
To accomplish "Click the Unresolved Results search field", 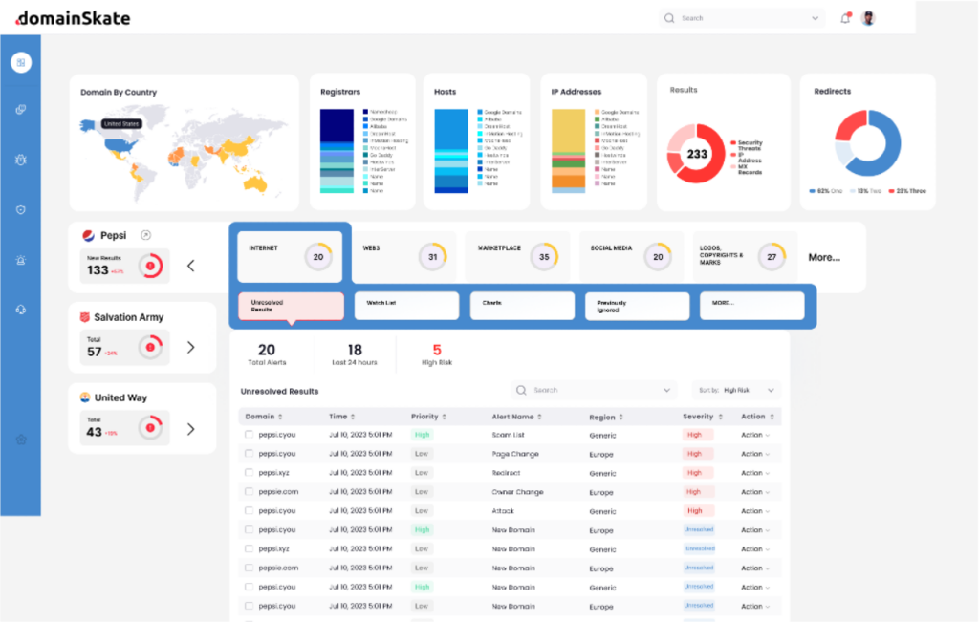I will point(593,390).
